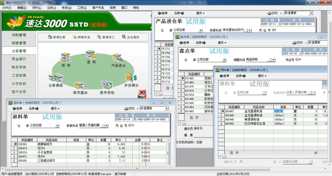The height and width of the screenshot is (176, 332).
Task: Click 业务日期 in the status bar
Action: point(233,174)
